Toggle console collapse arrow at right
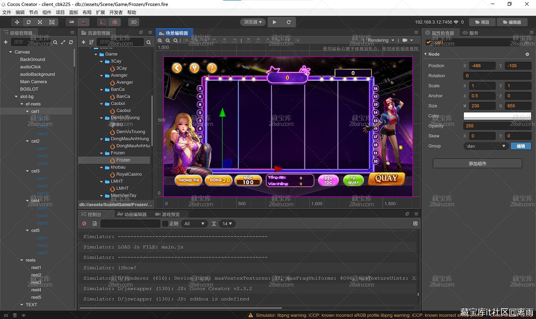Viewport: 536px width, 319px height. point(415,224)
